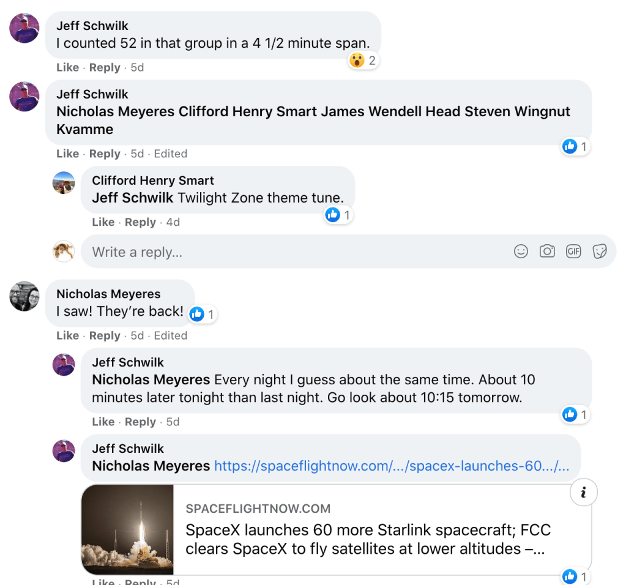Screen dimensions: 626x585
Task: Reply to Clifford Henry Smart's comment
Action: click(140, 222)
